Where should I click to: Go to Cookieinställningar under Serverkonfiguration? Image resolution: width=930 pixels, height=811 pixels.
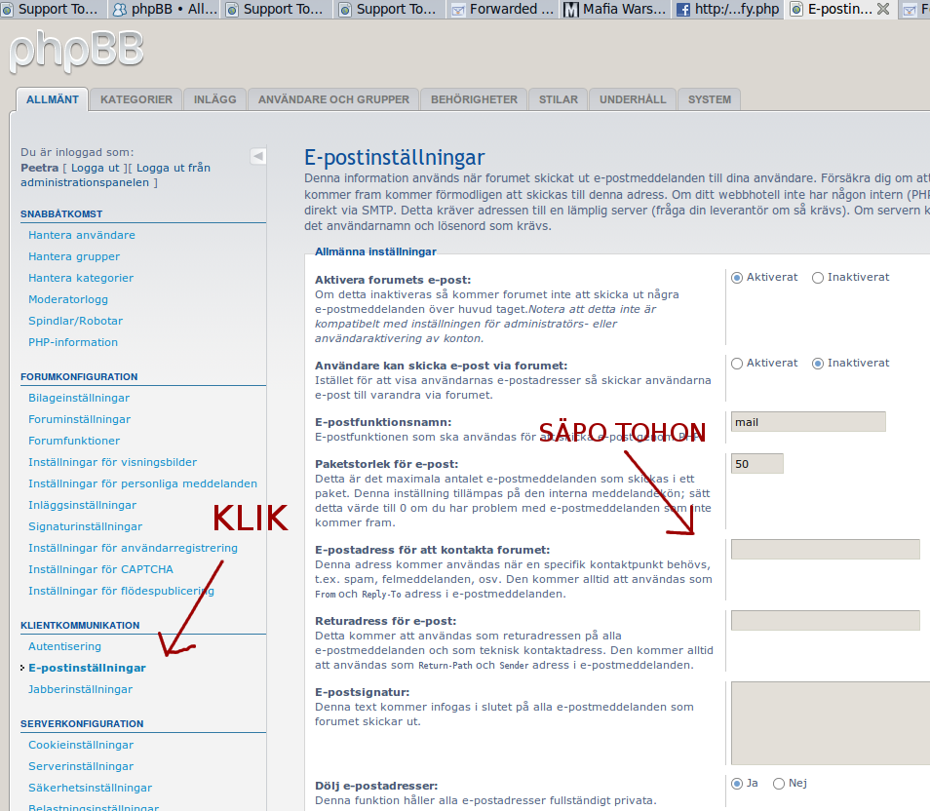coord(81,745)
